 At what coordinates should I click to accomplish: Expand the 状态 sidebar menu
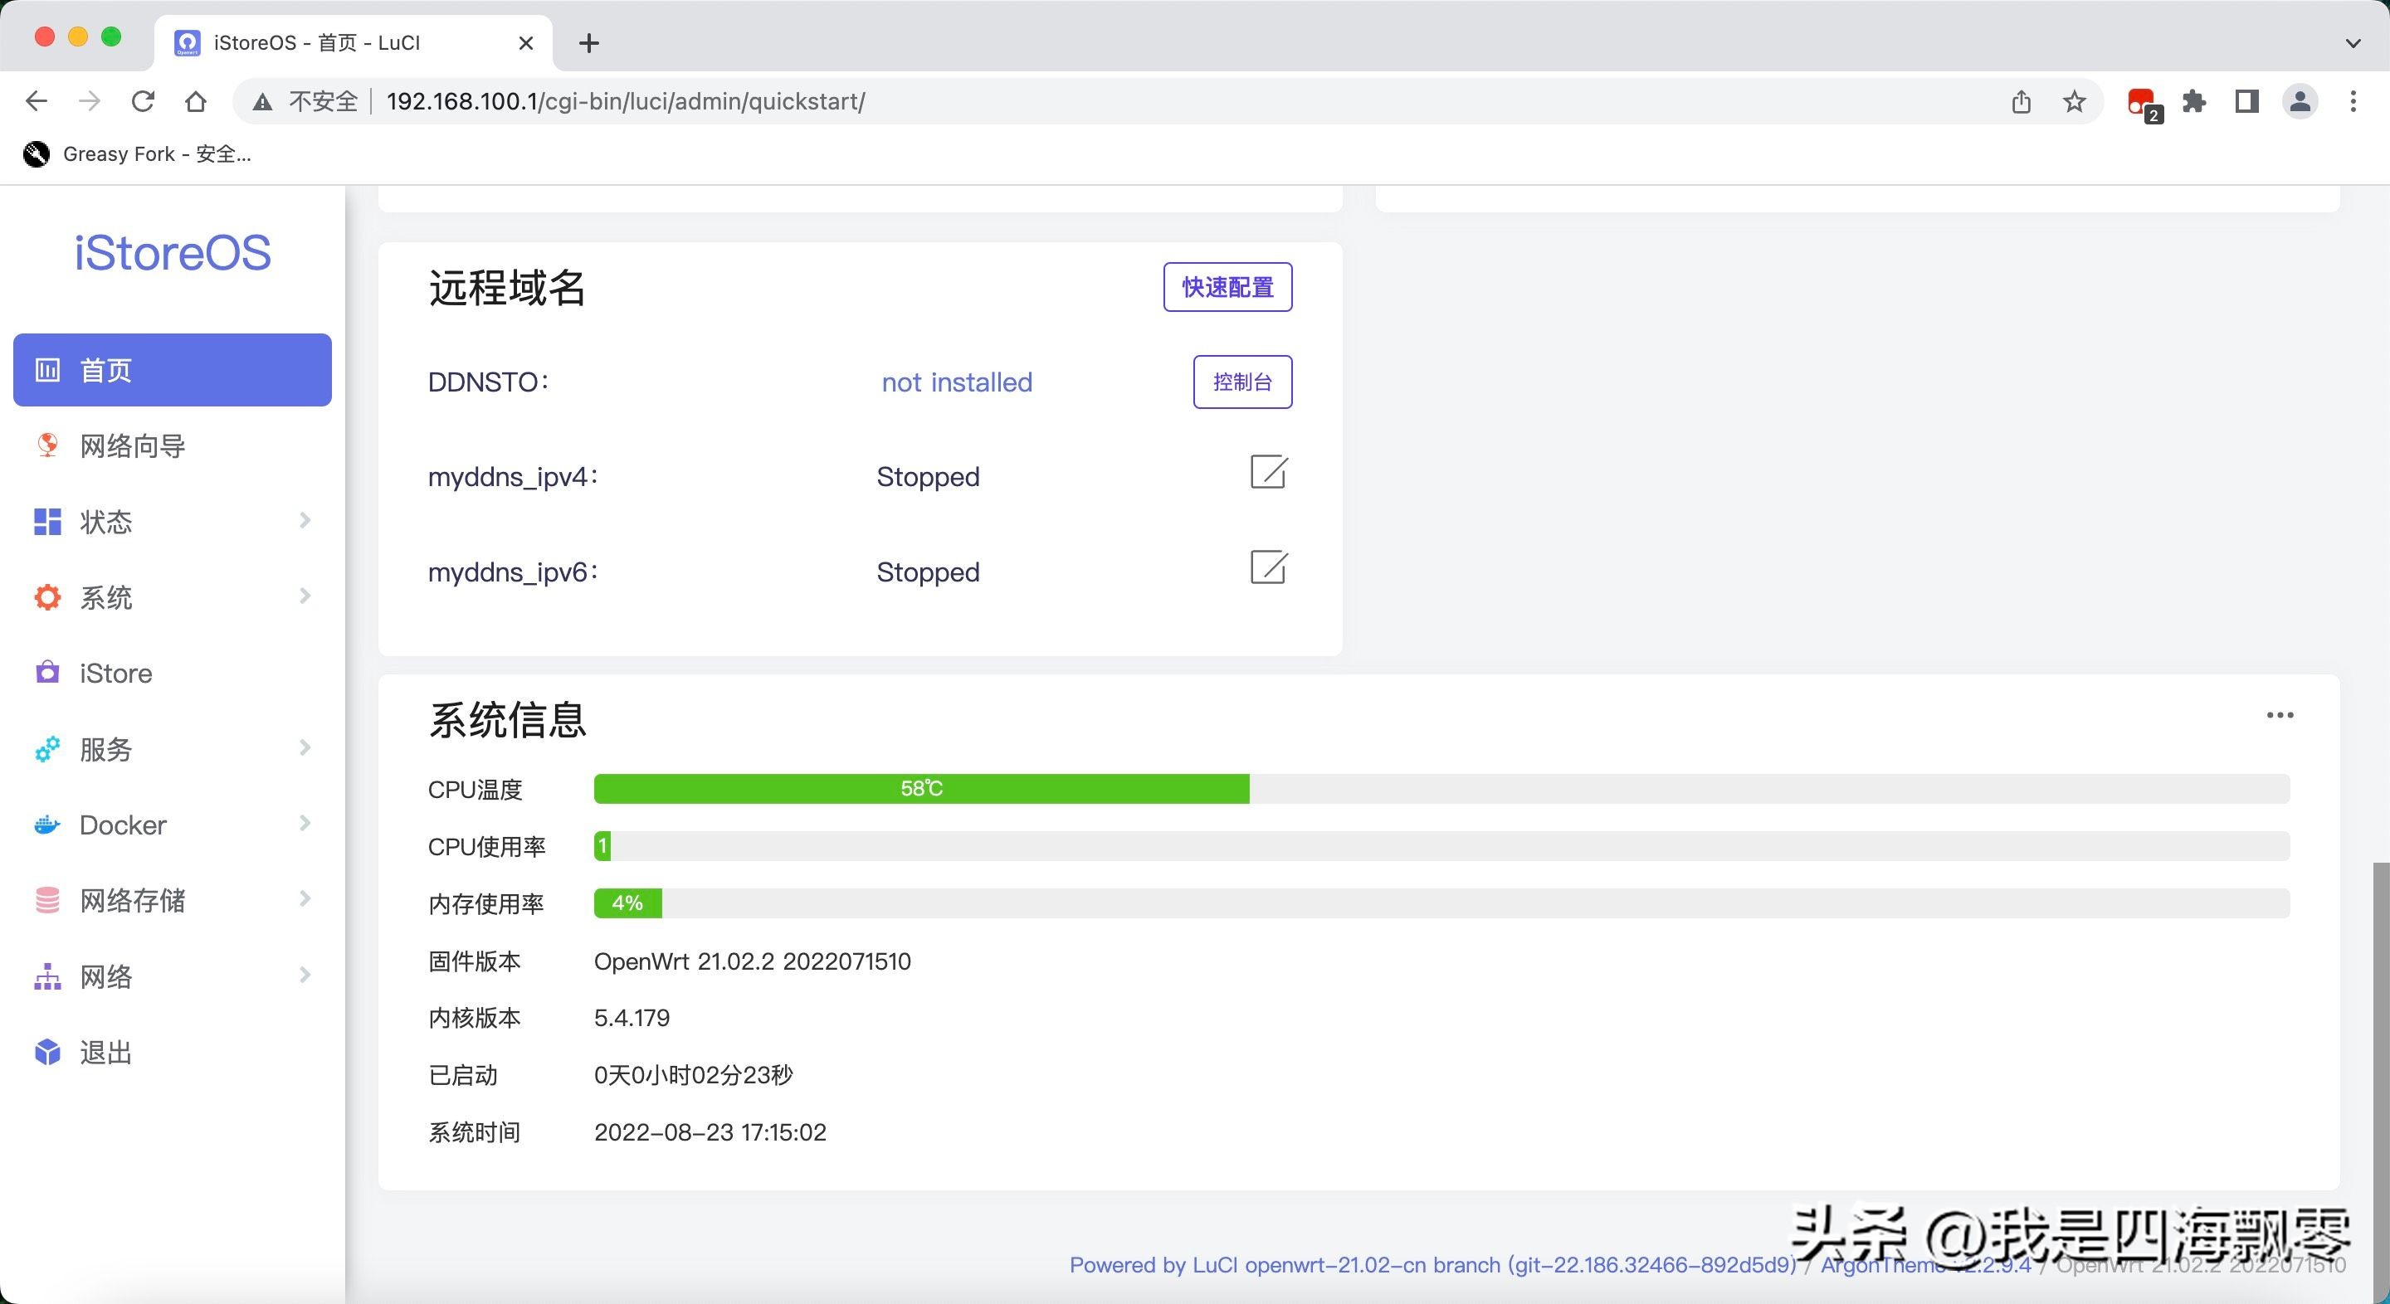[x=173, y=521]
